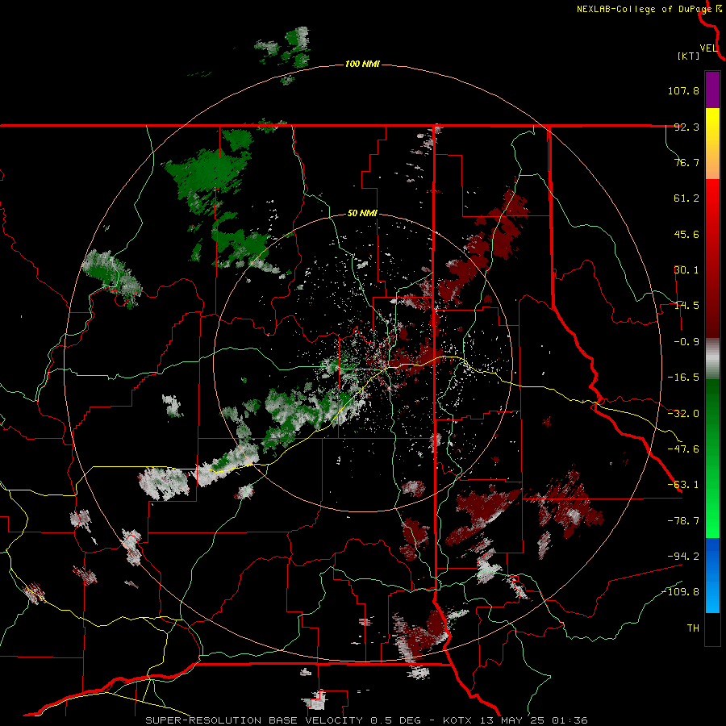726x726 pixels.
Task: Select the yellow-orange segment of the color bar
Action: click(x=712, y=144)
